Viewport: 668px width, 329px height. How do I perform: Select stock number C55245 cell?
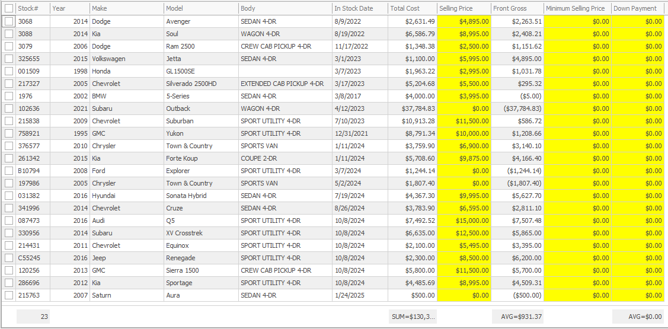tap(33, 258)
